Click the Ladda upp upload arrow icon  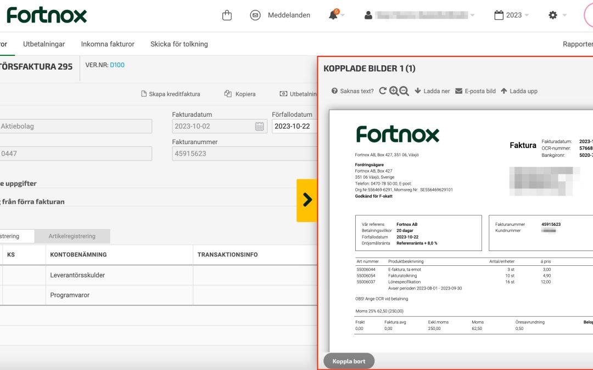tap(504, 90)
